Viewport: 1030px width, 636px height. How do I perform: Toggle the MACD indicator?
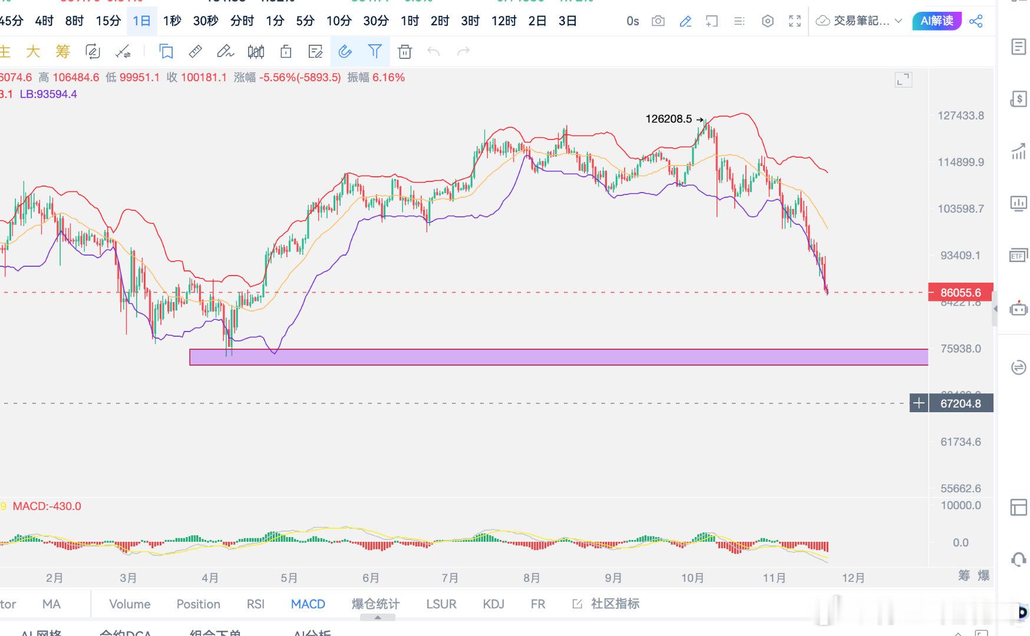point(308,604)
